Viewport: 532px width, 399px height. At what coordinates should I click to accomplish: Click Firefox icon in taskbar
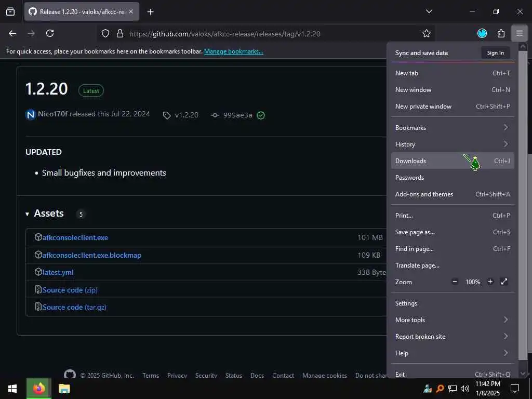(x=38, y=389)
